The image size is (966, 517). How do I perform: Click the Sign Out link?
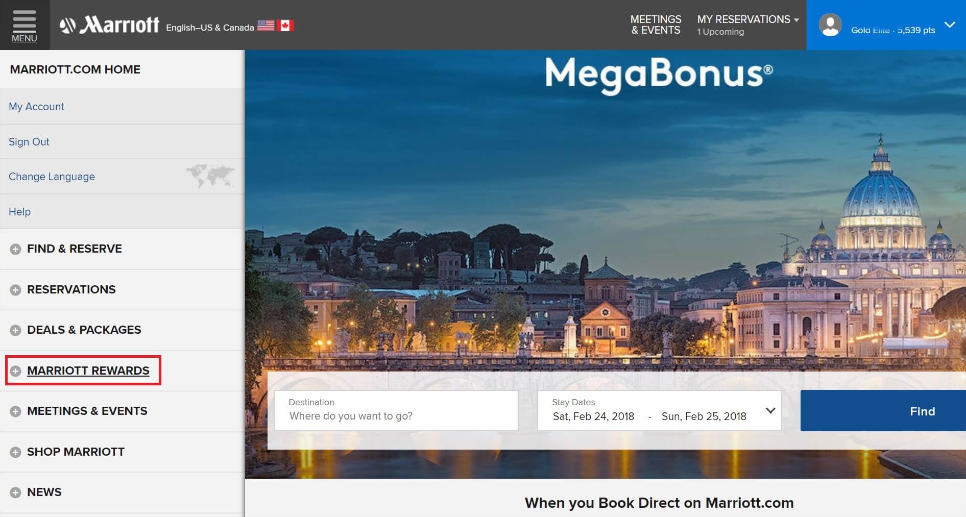(x=29, y=142)
